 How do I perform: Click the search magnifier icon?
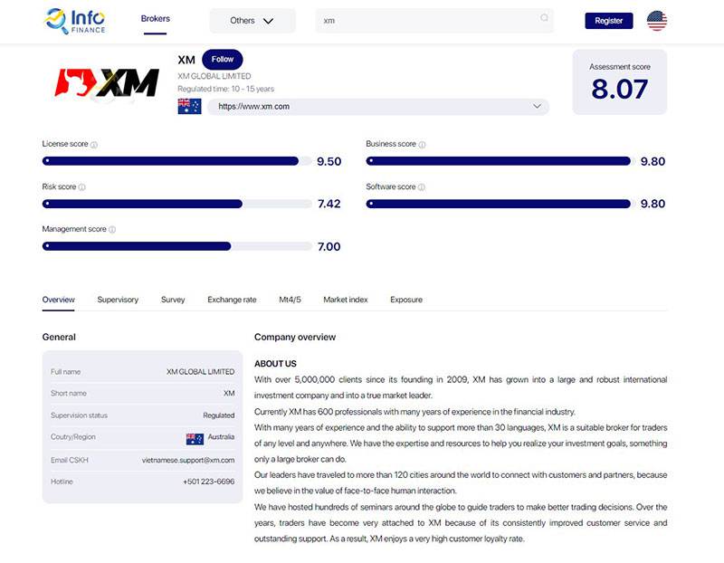tap(544, 17)
